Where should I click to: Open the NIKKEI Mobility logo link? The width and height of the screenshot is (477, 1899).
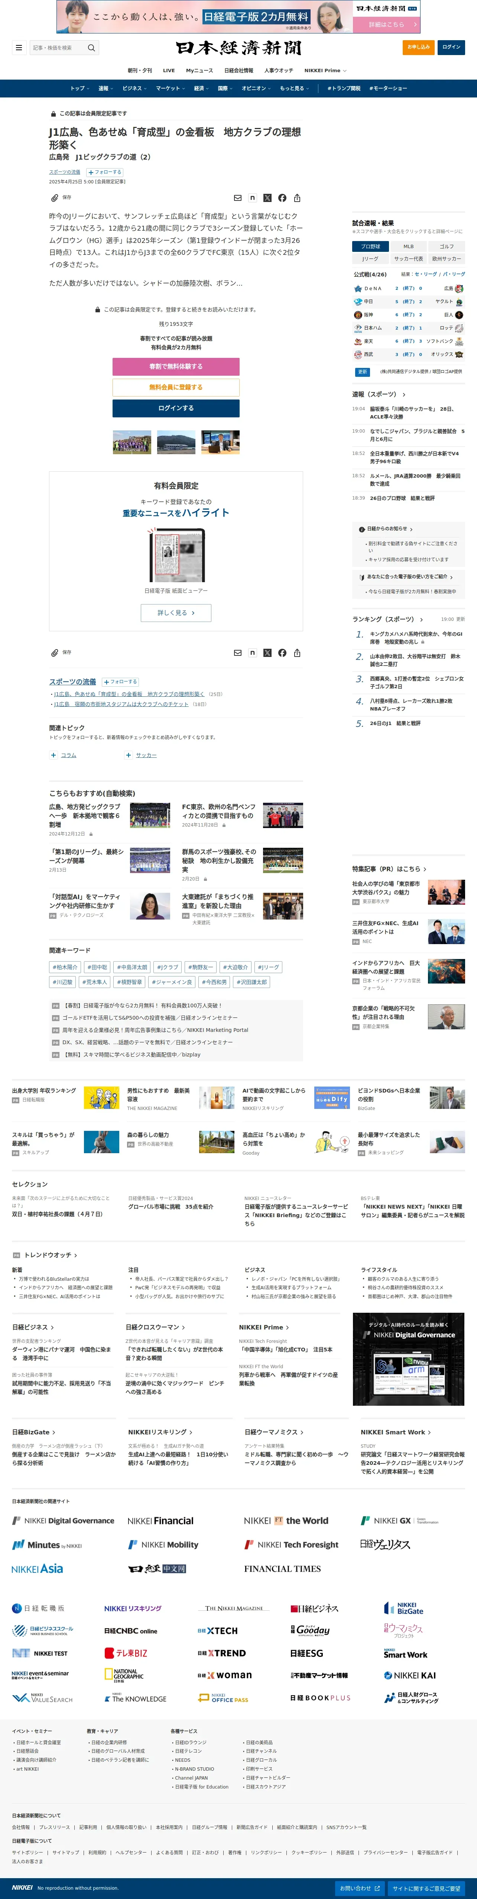(163, 1544)
